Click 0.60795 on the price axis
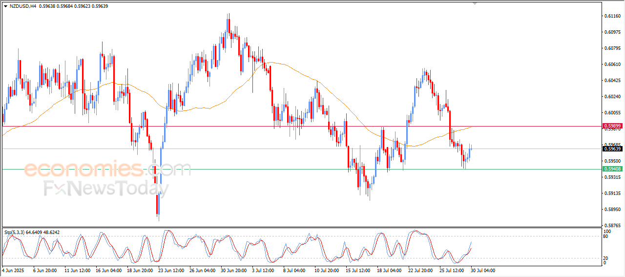This screenshot has height=277, width=625. click(612, 48)
